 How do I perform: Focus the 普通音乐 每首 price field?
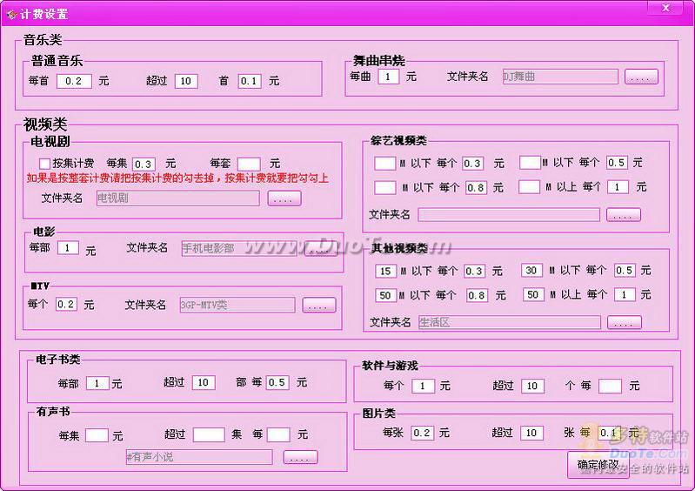tap(74, 81)
